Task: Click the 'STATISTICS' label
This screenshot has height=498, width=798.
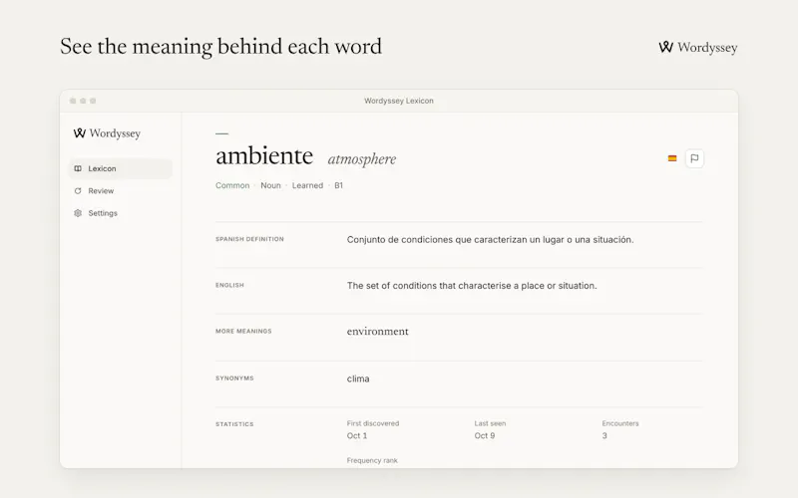Action: pyautogui.click(x=234, y=424)
